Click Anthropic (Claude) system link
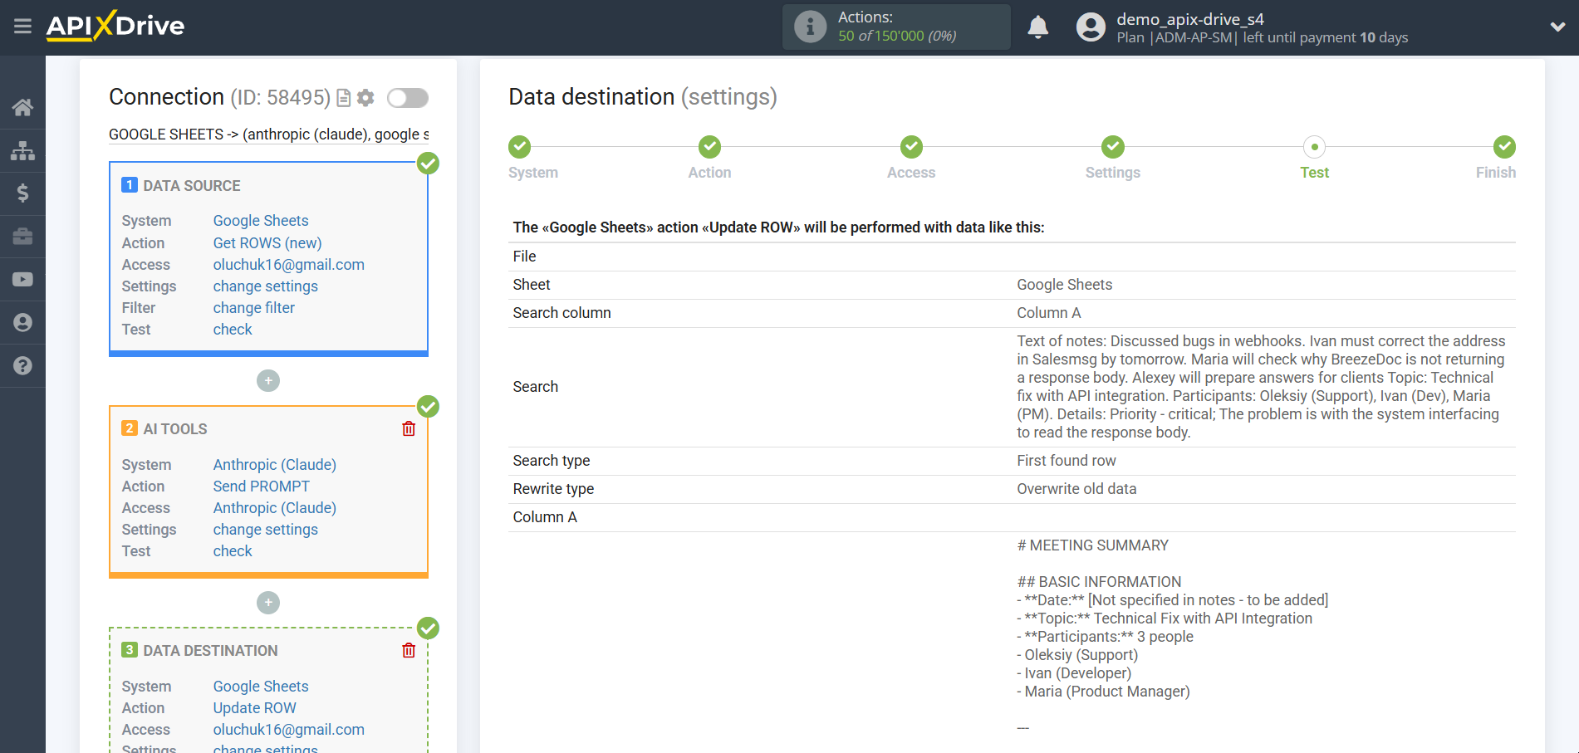This screenshot has width=1579, height=753. click(x=275, y=465)
